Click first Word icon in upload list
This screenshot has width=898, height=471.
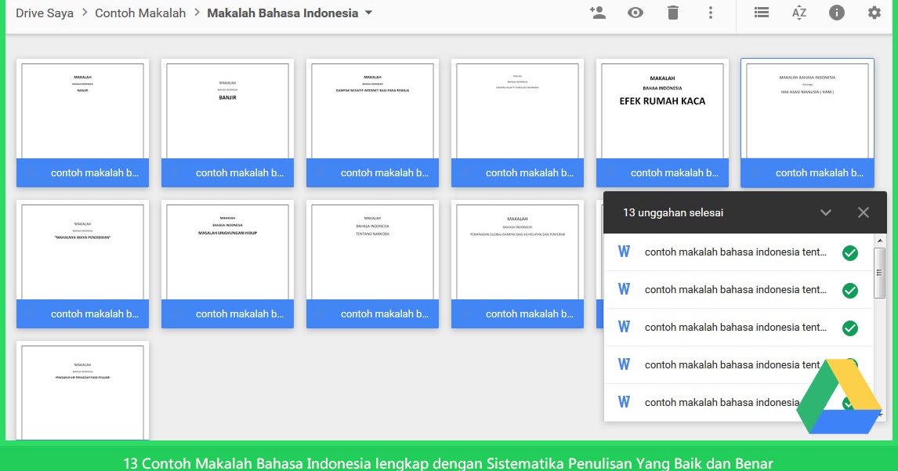(625, 252)
